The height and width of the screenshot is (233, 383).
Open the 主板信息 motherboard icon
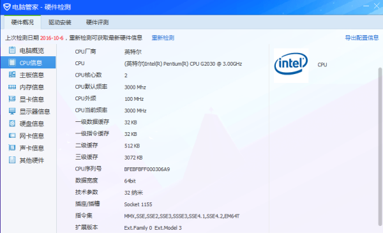[12, 75]
